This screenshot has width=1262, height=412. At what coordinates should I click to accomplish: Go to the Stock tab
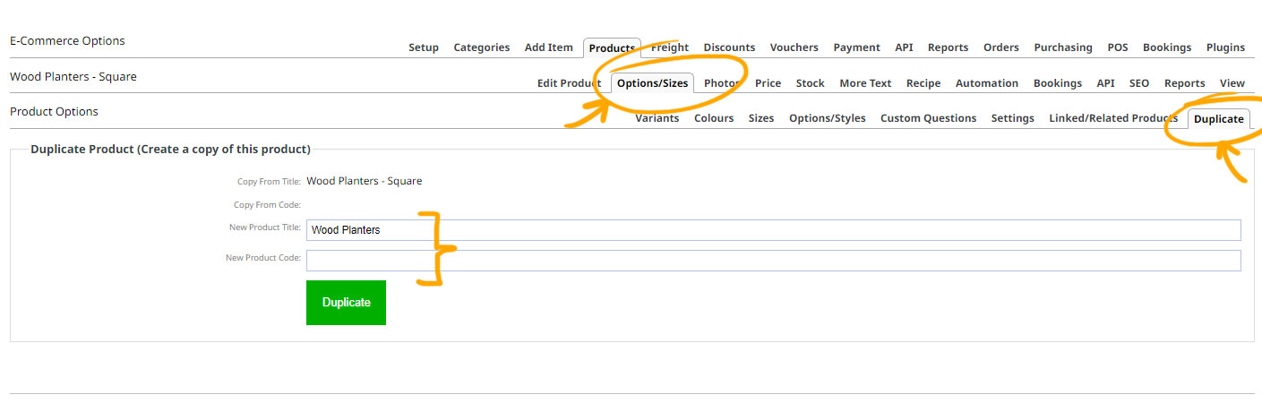click(811, 83)
